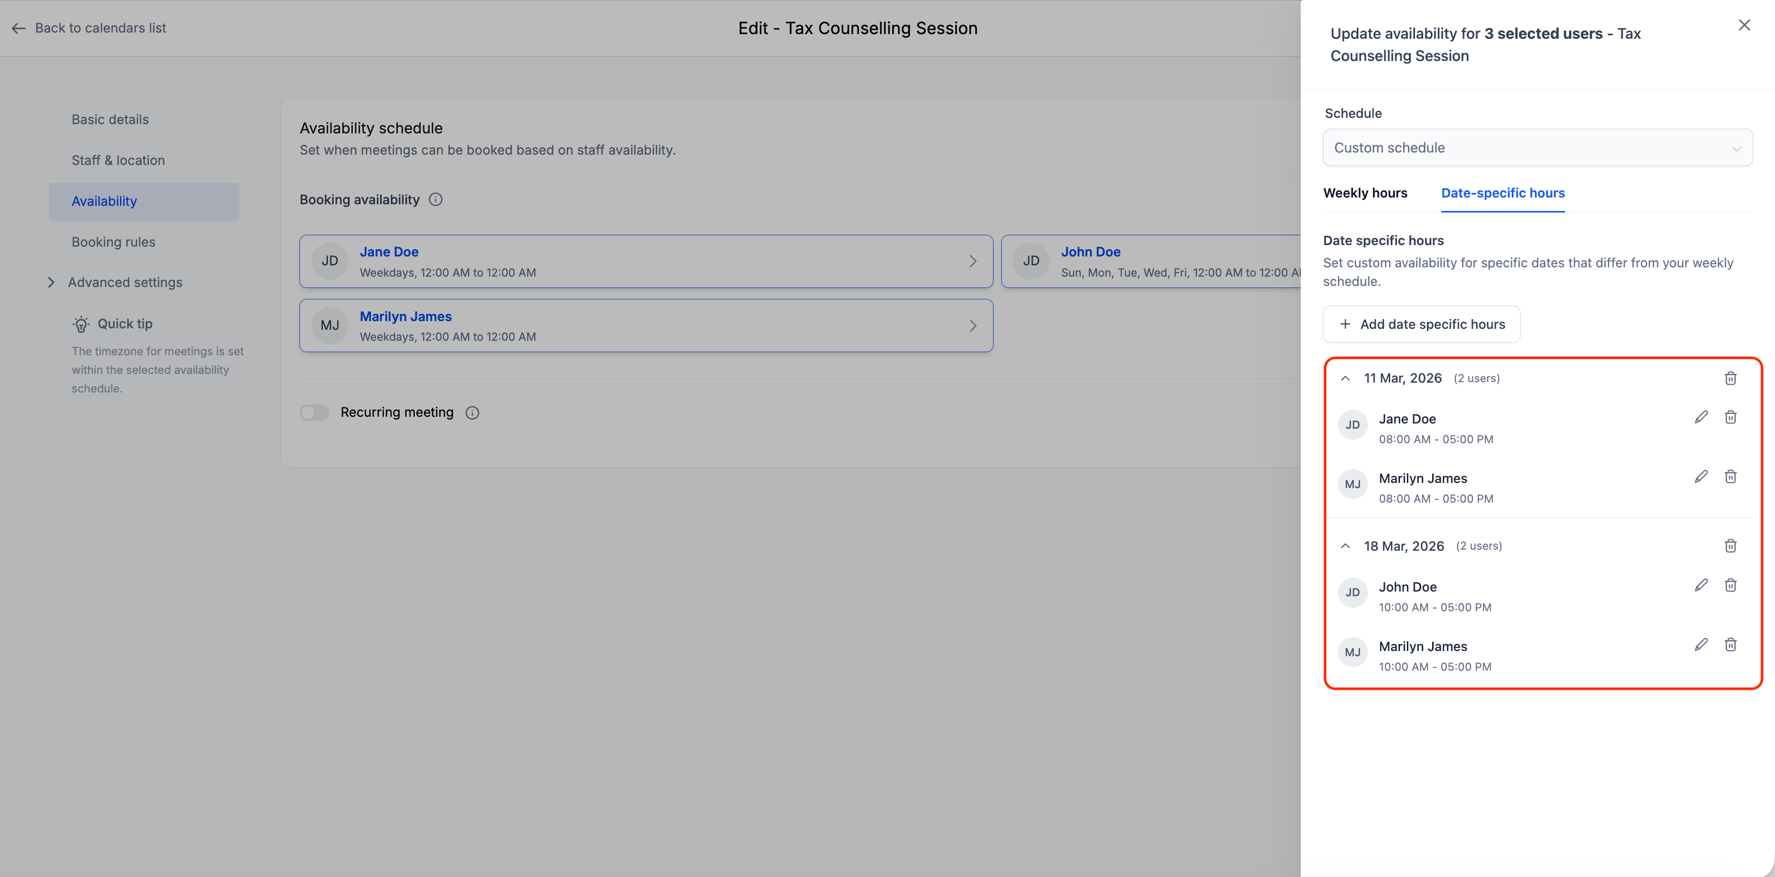Edit John Doe's 18 Mar hours
Image resolution: width=1775 pixels, height=877 pixels.
[x=1701, y=585]
